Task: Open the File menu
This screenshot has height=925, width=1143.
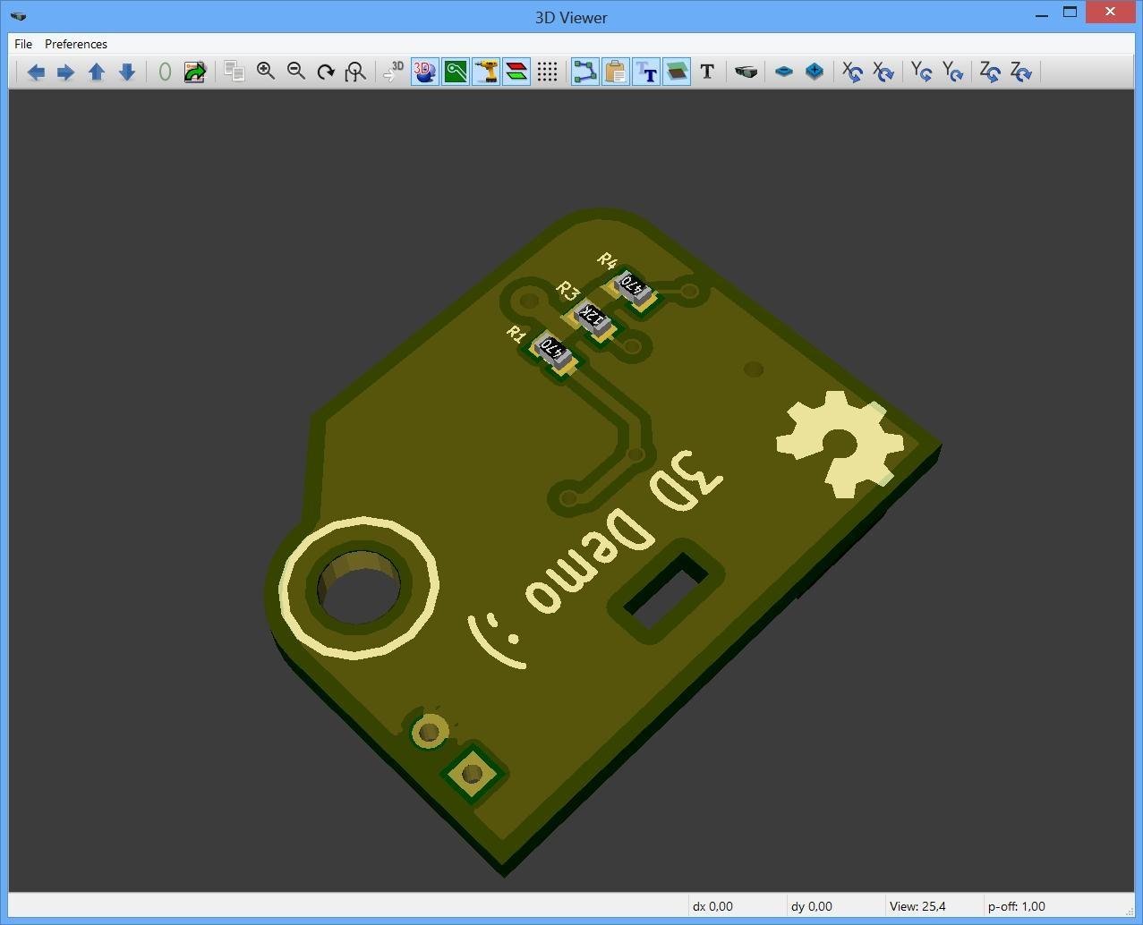Action: pyautogui.click(x=21, y=44)
